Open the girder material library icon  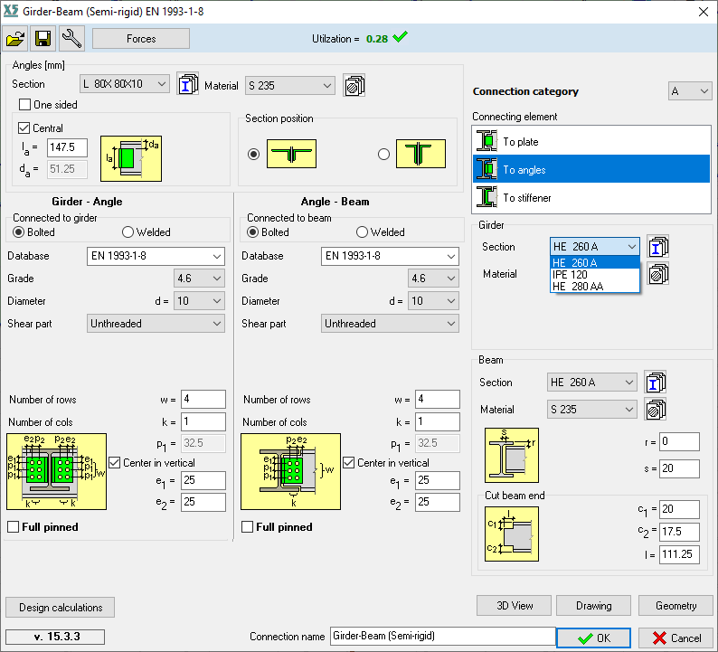[x=658, y=274]
